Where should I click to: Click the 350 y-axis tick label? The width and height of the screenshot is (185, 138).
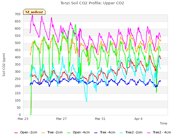(18, 64)
